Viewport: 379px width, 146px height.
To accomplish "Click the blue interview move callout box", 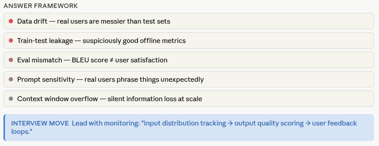I will coord(188,127).
